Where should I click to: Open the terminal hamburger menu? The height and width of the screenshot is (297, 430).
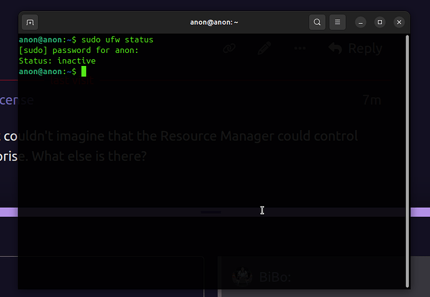pyautogui.click(x=337, y=22)
